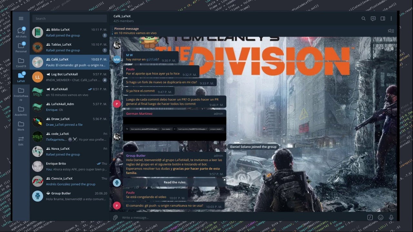Click the chat list Search field
413x232 pixels.
click(x=69, y=19)
